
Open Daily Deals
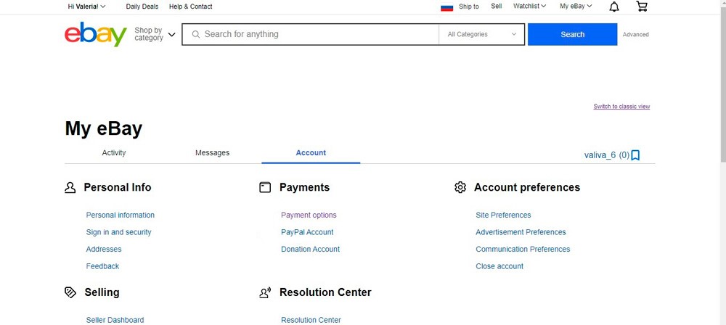click(x=142, y=7)
